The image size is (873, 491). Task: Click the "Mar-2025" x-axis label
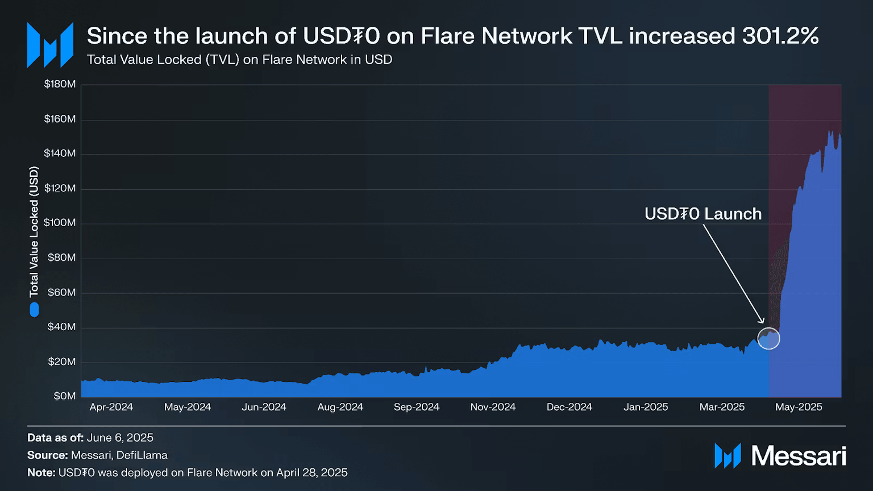point(722,407)
